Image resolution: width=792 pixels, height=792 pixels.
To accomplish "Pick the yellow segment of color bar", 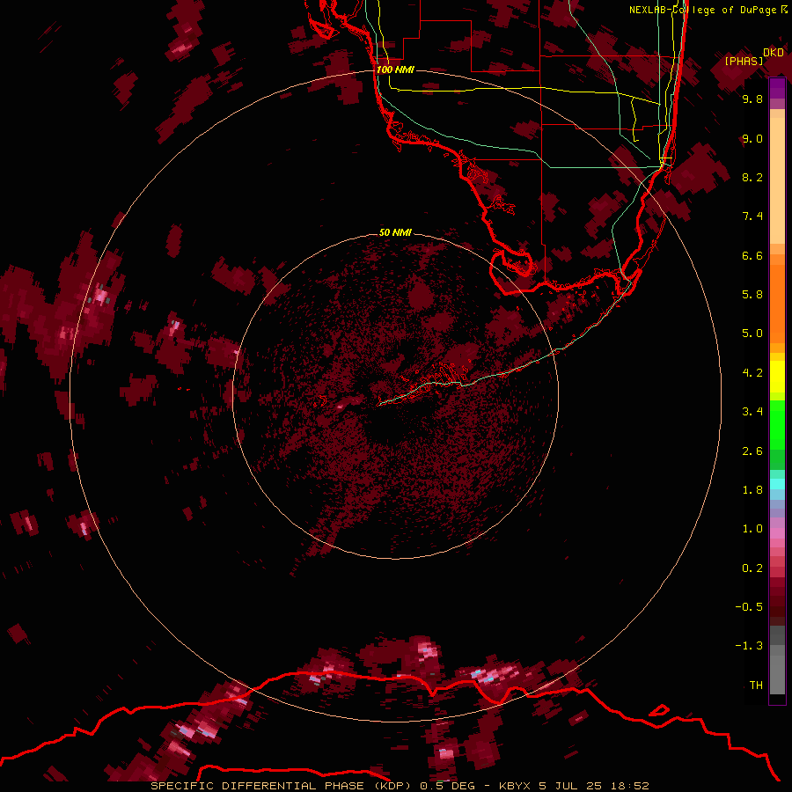I will (x=777, y=377).
